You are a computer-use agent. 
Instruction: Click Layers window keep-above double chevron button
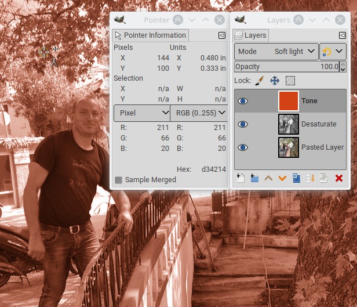[298, 20]
